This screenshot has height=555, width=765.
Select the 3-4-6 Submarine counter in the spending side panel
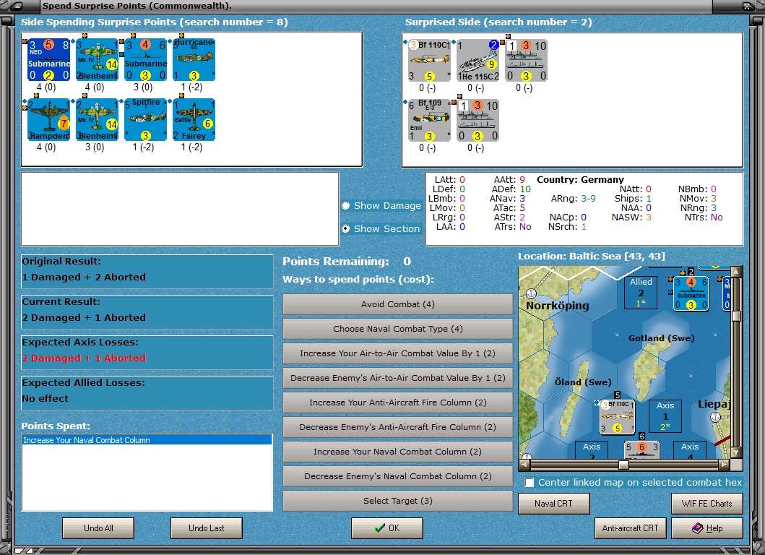[x=145, y=59]
